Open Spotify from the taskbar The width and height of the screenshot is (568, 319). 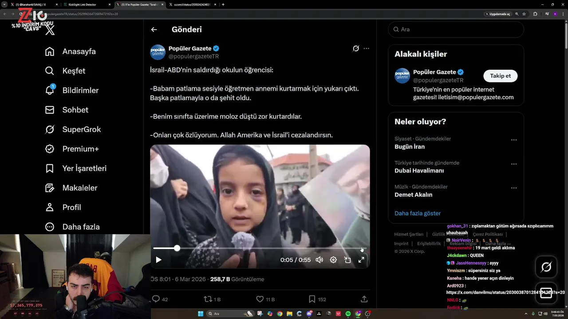[x=348, y=314]
